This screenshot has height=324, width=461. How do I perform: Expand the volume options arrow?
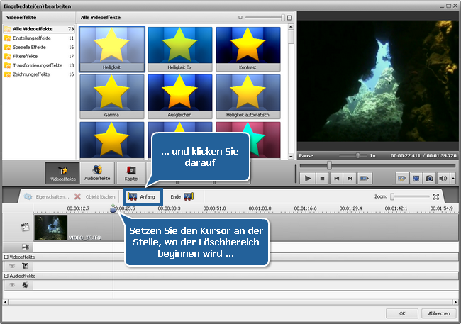coord(452,178)
